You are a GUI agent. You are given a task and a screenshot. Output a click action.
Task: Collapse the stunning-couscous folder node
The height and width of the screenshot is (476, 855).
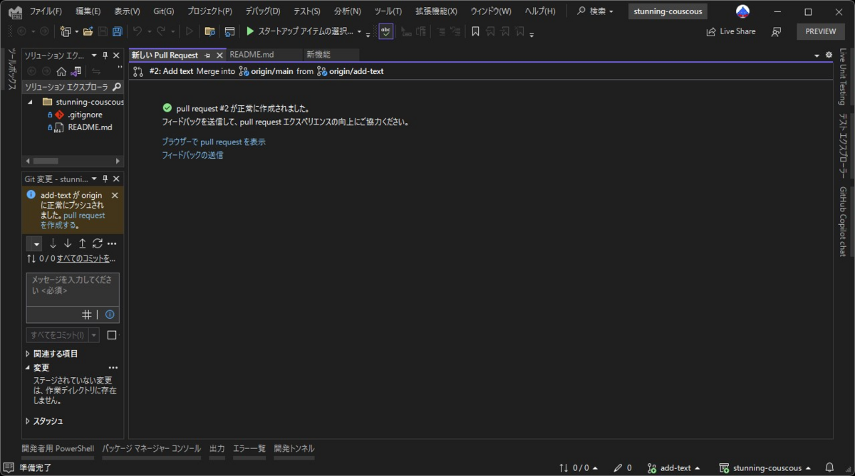click(30, 102)
